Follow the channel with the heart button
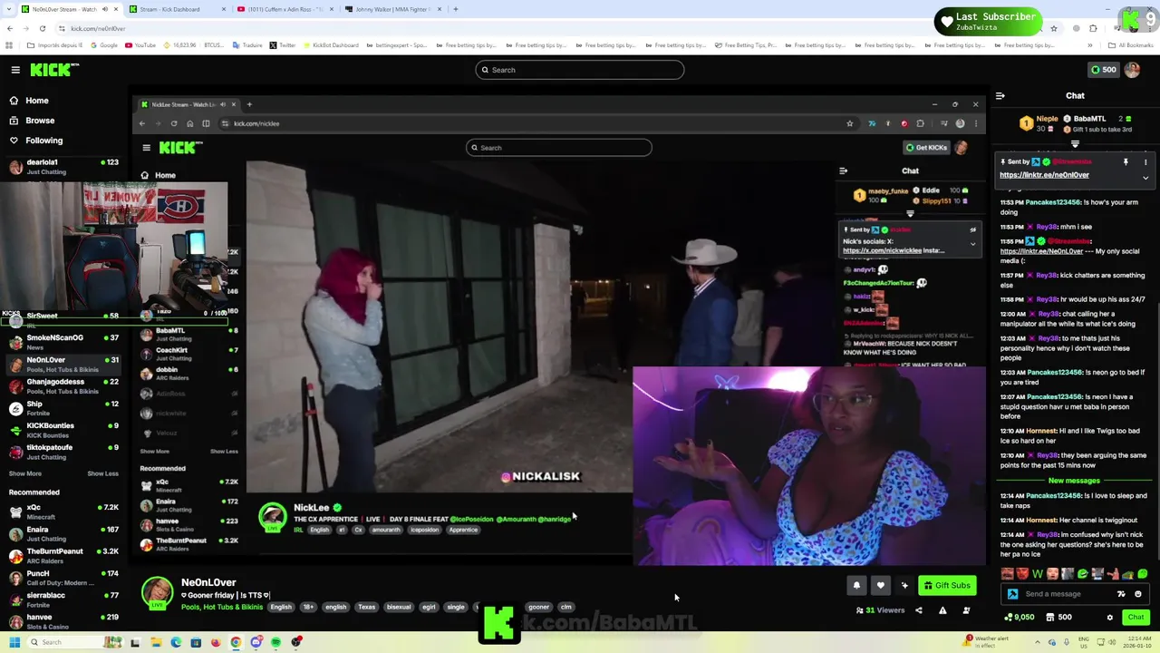Viewport: 1160px width, 653px height. pos(880,586)
